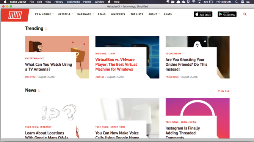Open the Help menu
This screenshot has width=254, height=142.
(x=116, y=2)
